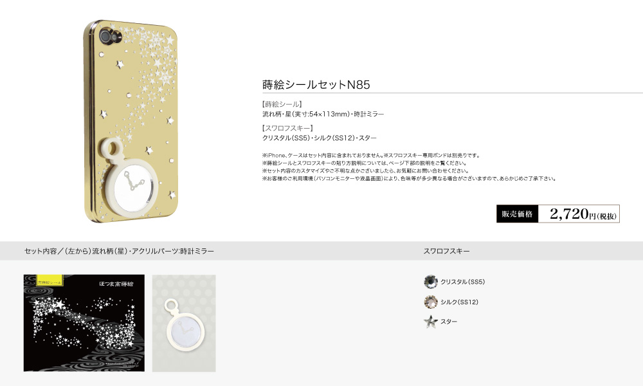Image resolution: width=643 pixels, height=386 pixels.
Task: Click the 【蒔絵シール】 heading
Action: click(x=282, y=104)
